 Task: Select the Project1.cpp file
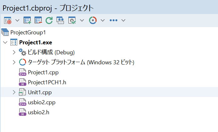tap(43, 72)
